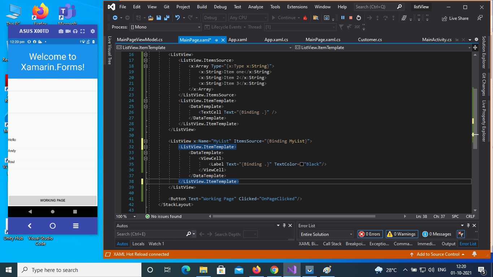Open the Extensions menu
Screen dimensions: 493x277
[297, 6]
